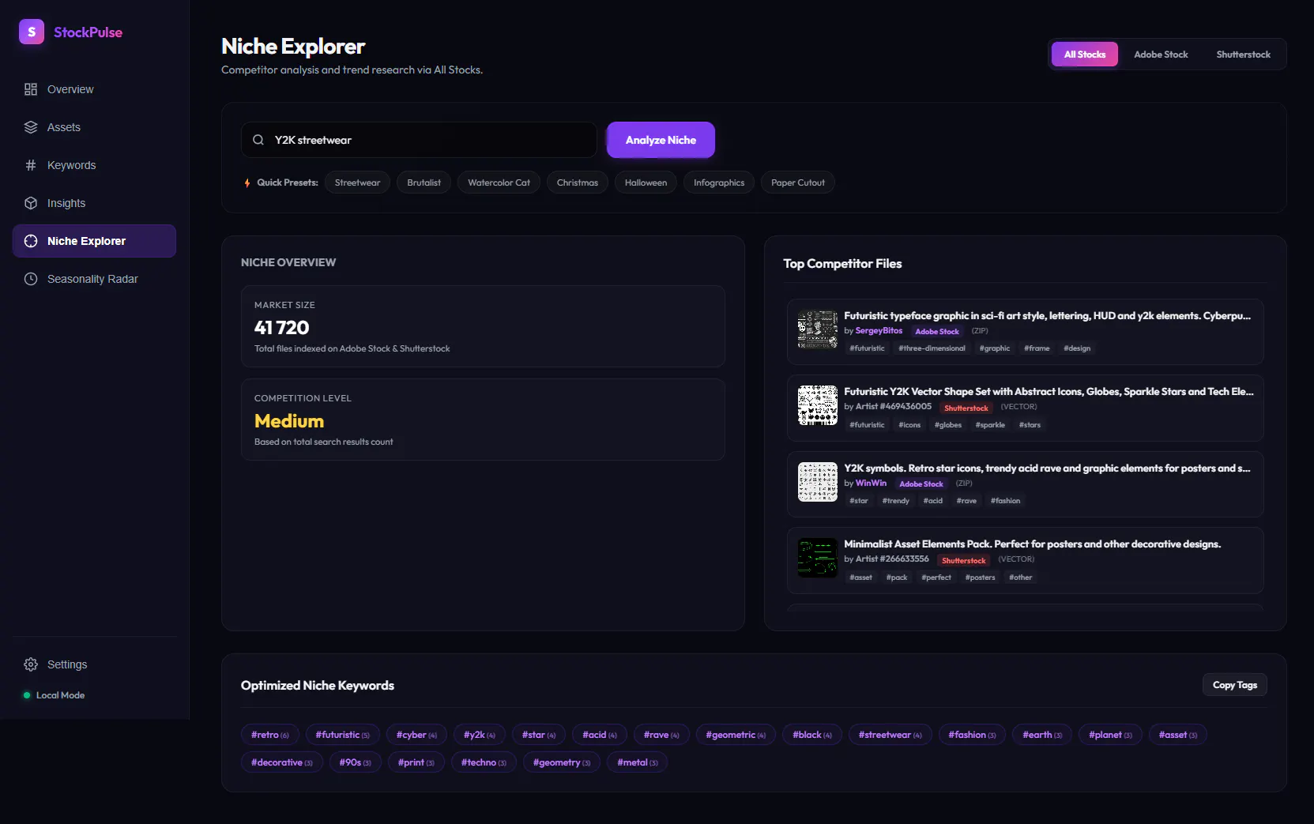This screenshot has height=824, width=1314.
Task: Switch to the Shutterstock tab
Action: click(1243, 55)
